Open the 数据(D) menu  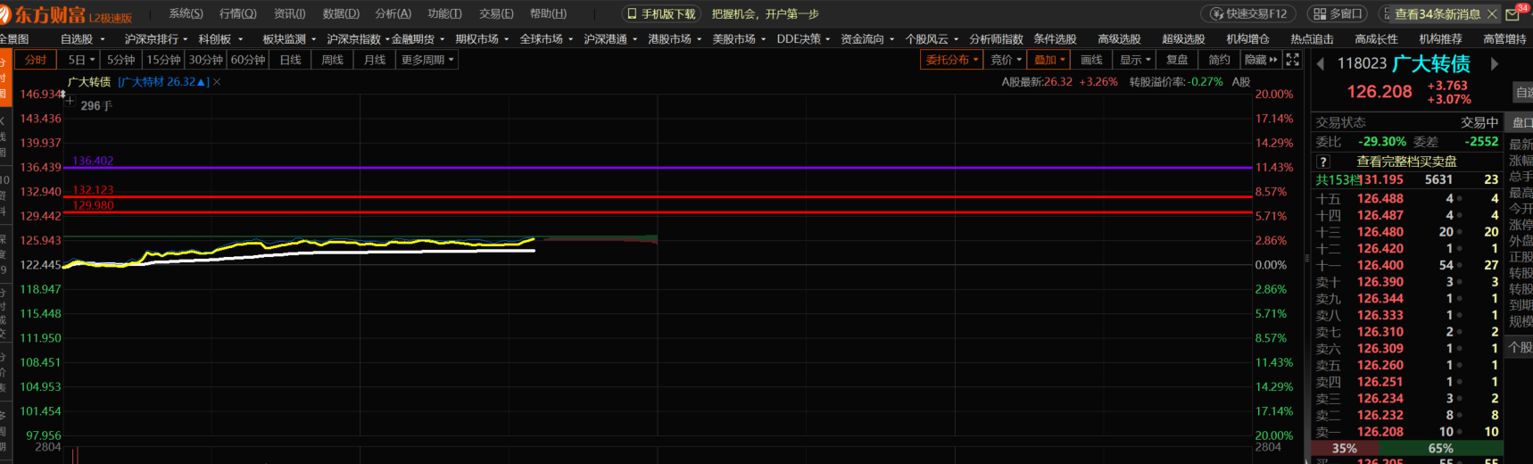(341, 13)
